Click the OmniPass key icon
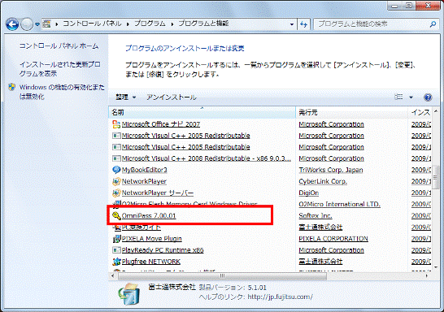This screenshot has height=312, width=444. 116,215
